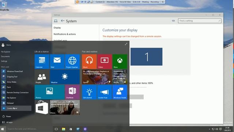Open Task View on the taskbar
Image resolution: width=234 pixels, height=132 pixels.
tap(56, 129)
